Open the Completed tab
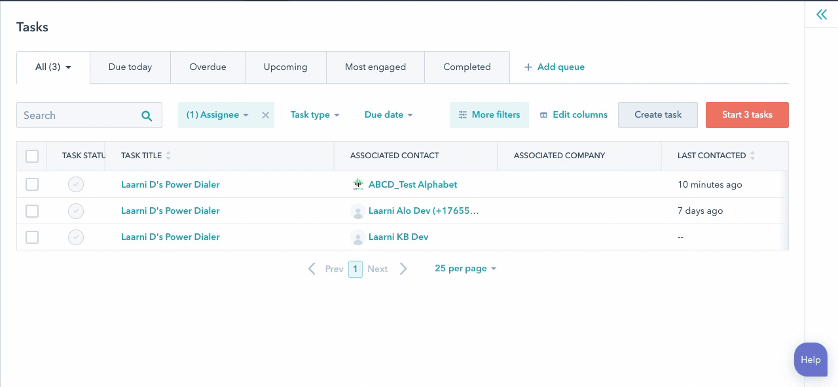Image resolution: width=838 pixels, height=387 pixels. [x=467, y=67]
